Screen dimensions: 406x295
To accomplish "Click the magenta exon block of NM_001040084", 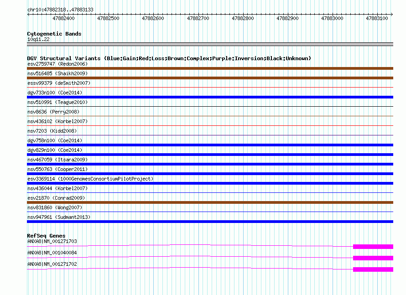I will click(373, 258).
